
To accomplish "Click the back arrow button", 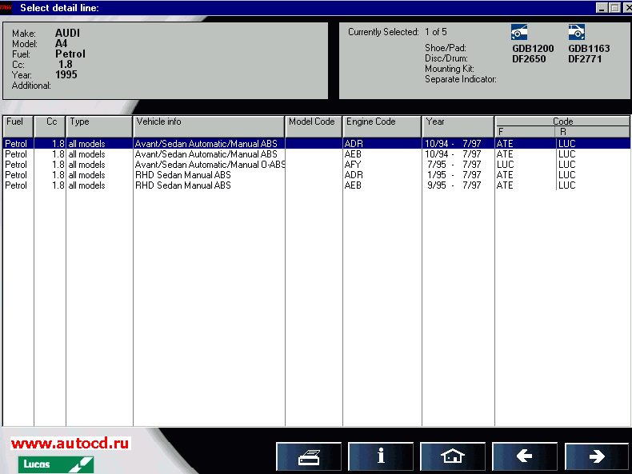I will tap(525, 456).
